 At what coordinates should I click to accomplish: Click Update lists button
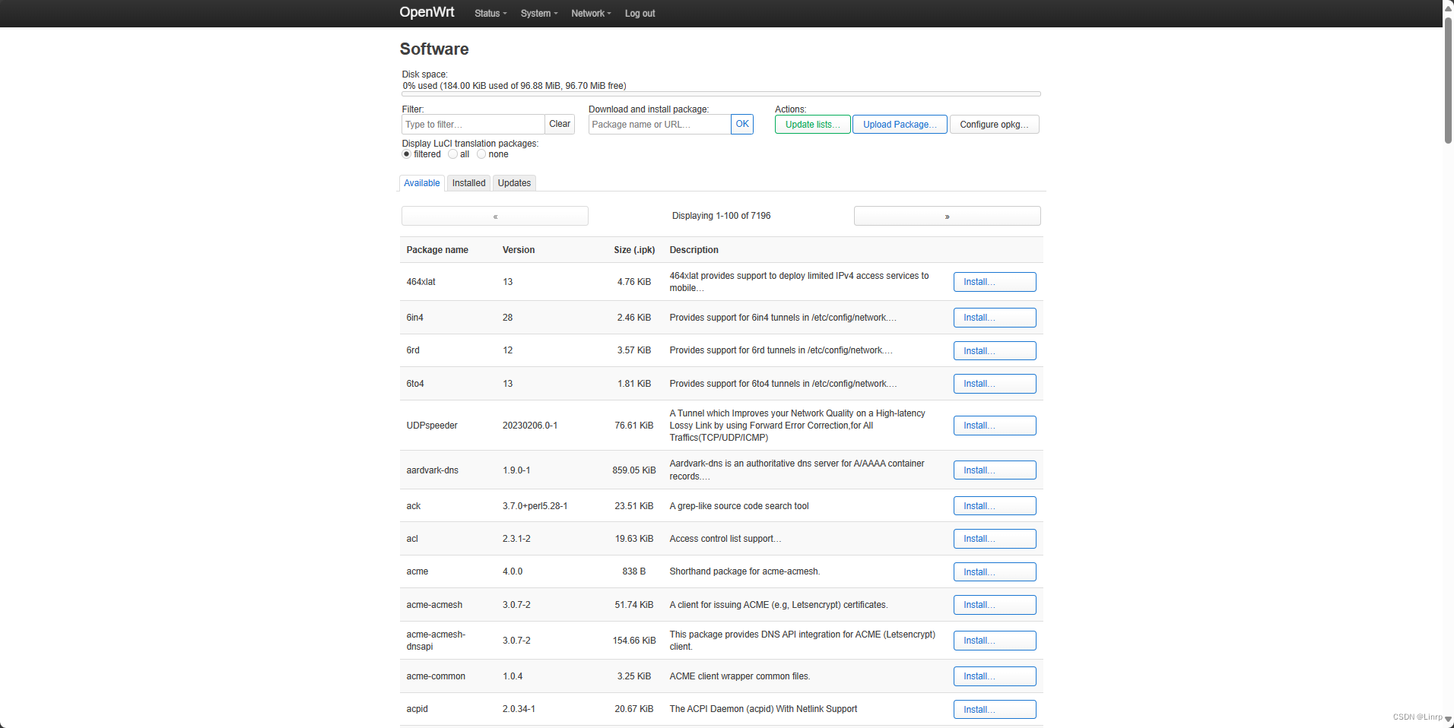coord(813,125)
